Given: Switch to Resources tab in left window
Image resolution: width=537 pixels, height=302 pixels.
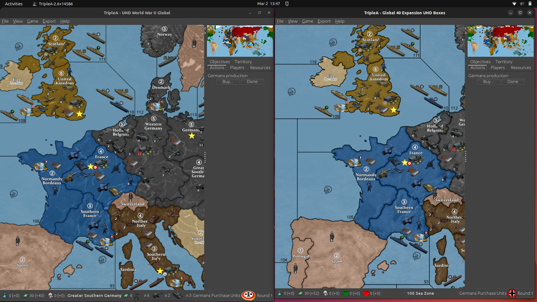Looking at the screenshot, I should [260, 68].
